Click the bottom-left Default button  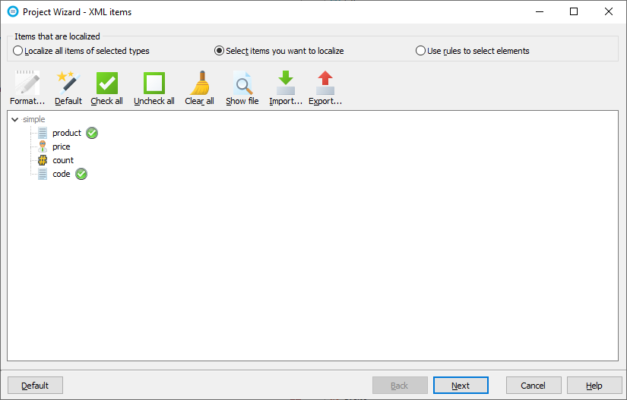pos(35,386)
